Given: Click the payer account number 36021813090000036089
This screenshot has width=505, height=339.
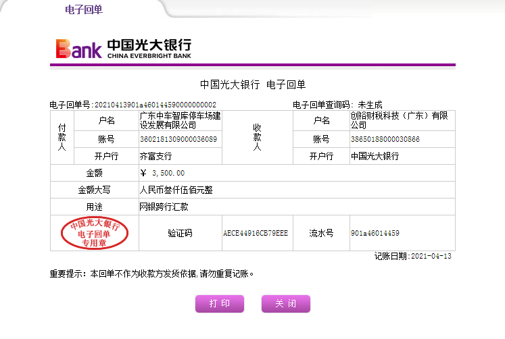Looking at the screenshot, I should (178, 139).
